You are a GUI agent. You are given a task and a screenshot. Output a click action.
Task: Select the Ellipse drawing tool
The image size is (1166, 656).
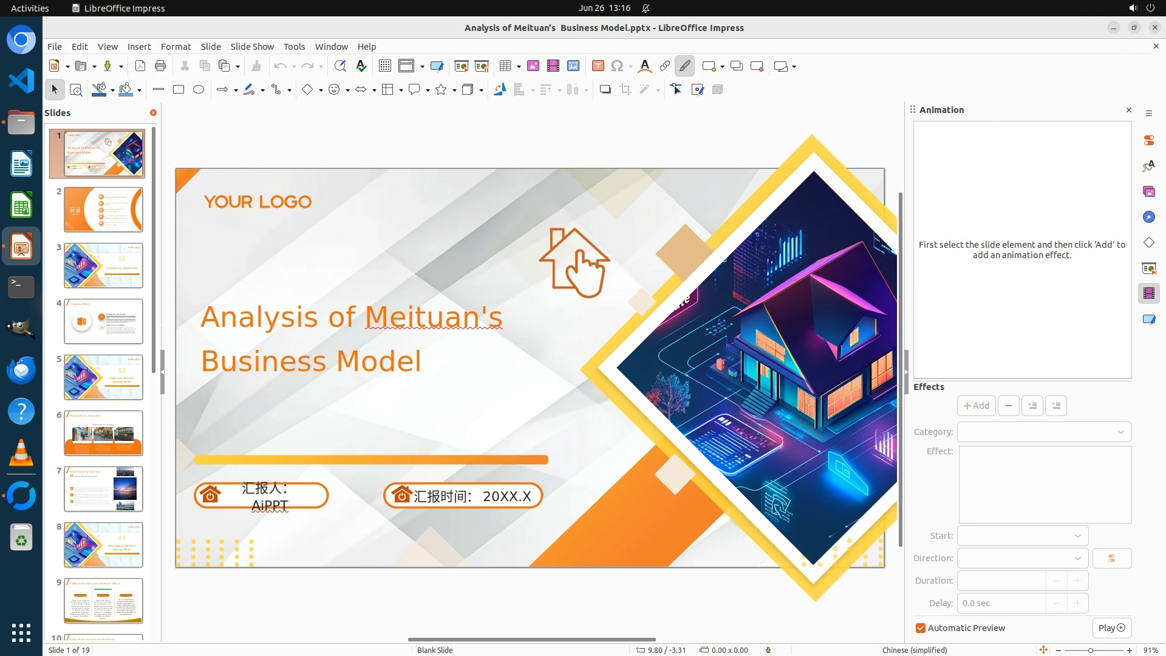coord(199,90)
